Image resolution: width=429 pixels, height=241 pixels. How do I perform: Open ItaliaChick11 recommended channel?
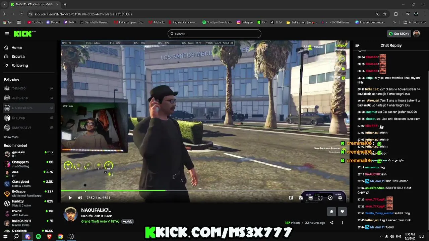point(28,223)
